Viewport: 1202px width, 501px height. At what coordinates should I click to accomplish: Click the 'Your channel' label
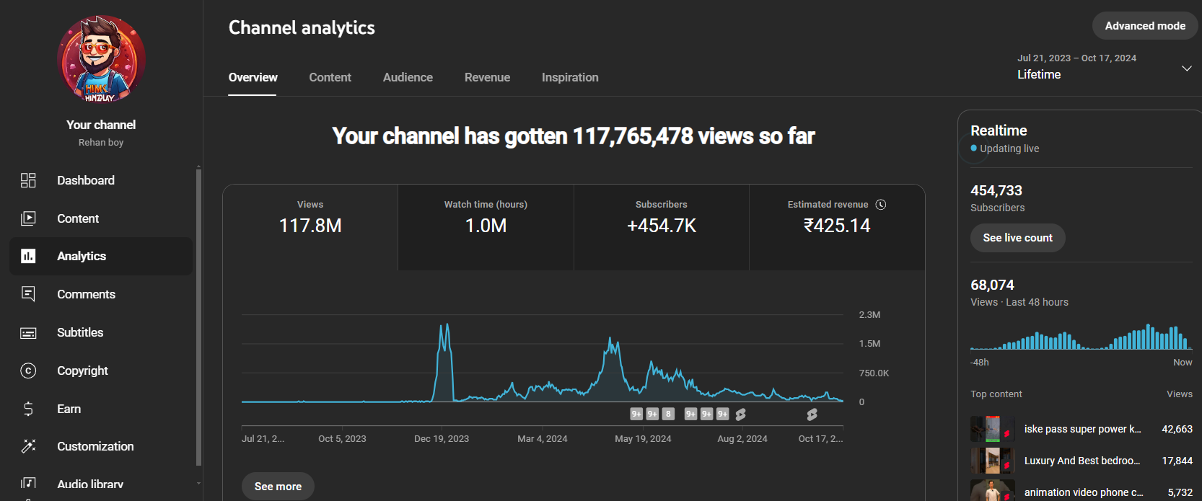[x=101, y=125]
